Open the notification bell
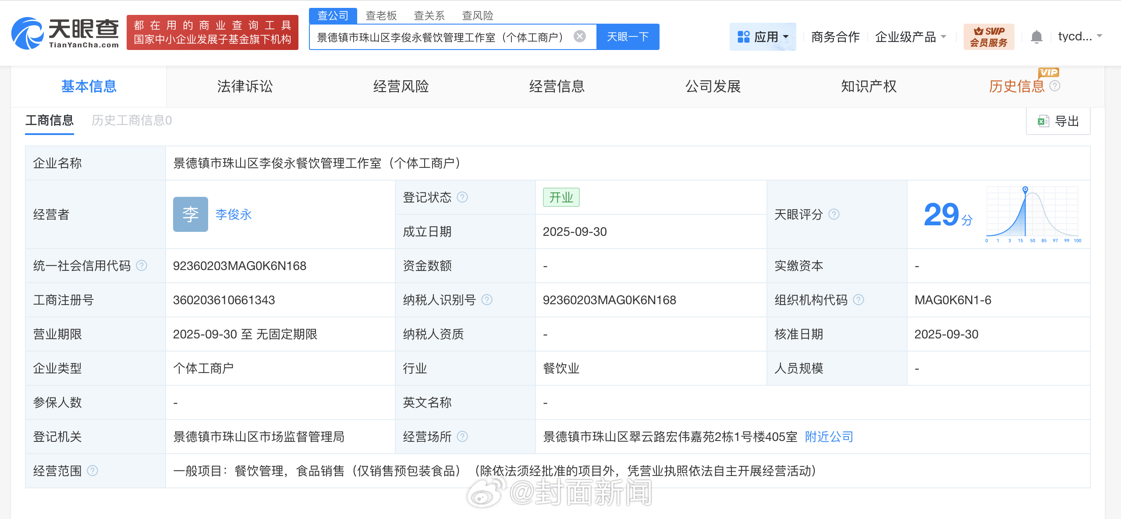 pos(1036,36)
